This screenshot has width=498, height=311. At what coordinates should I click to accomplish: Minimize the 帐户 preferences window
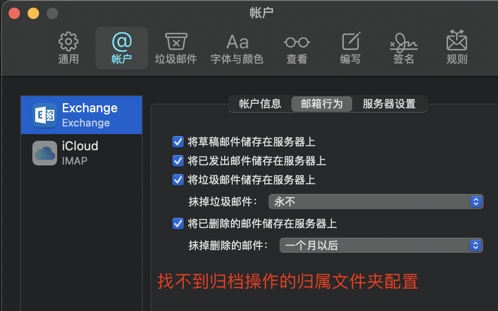(x=33, y=13)
